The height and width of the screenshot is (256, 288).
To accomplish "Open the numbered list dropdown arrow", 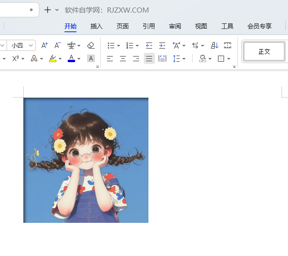I will pos(137,45).
